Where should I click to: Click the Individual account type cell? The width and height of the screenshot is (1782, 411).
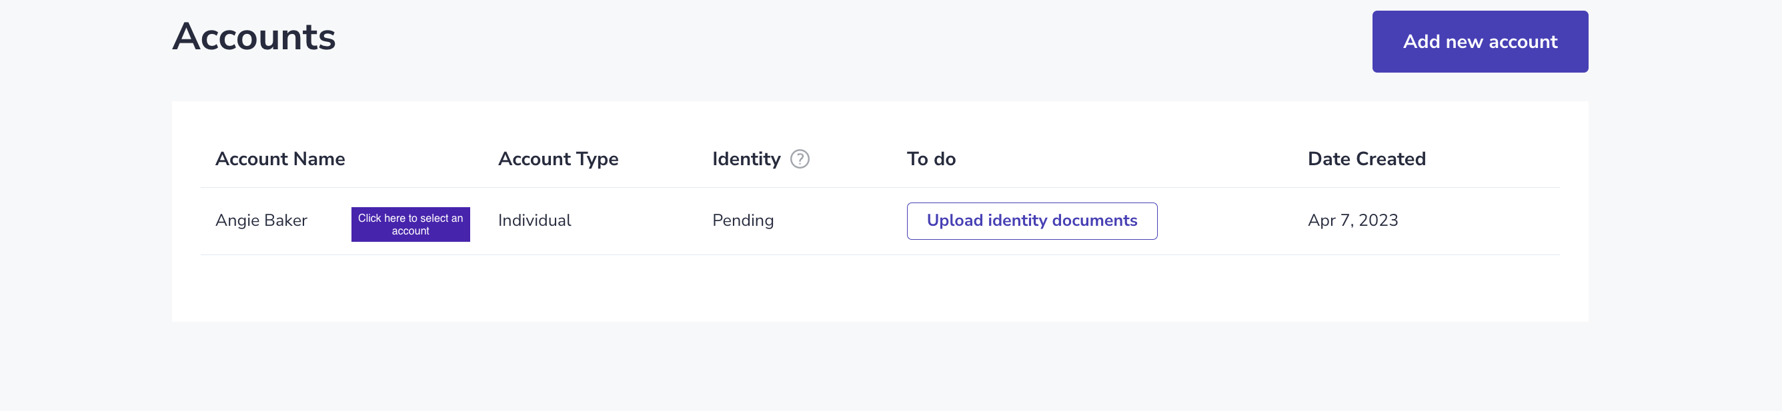pyautogui.click(x=535, y=220)
